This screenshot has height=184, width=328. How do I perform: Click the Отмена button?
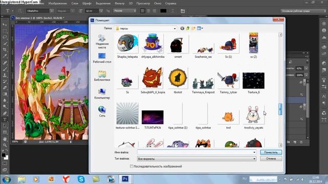[x=271, y=158]
